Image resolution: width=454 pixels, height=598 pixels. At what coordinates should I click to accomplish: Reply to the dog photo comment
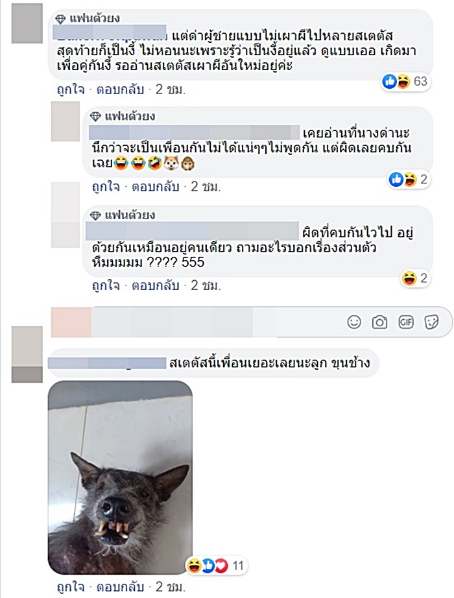point(121,586)
